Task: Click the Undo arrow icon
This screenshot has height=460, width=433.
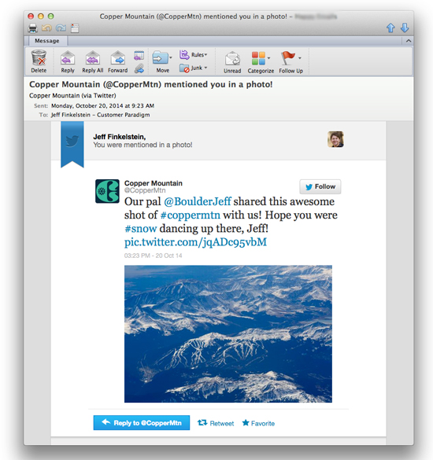Action: pyautogui.click(x=46, y=28)
